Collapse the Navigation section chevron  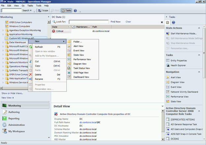click(x=199, y=72)
